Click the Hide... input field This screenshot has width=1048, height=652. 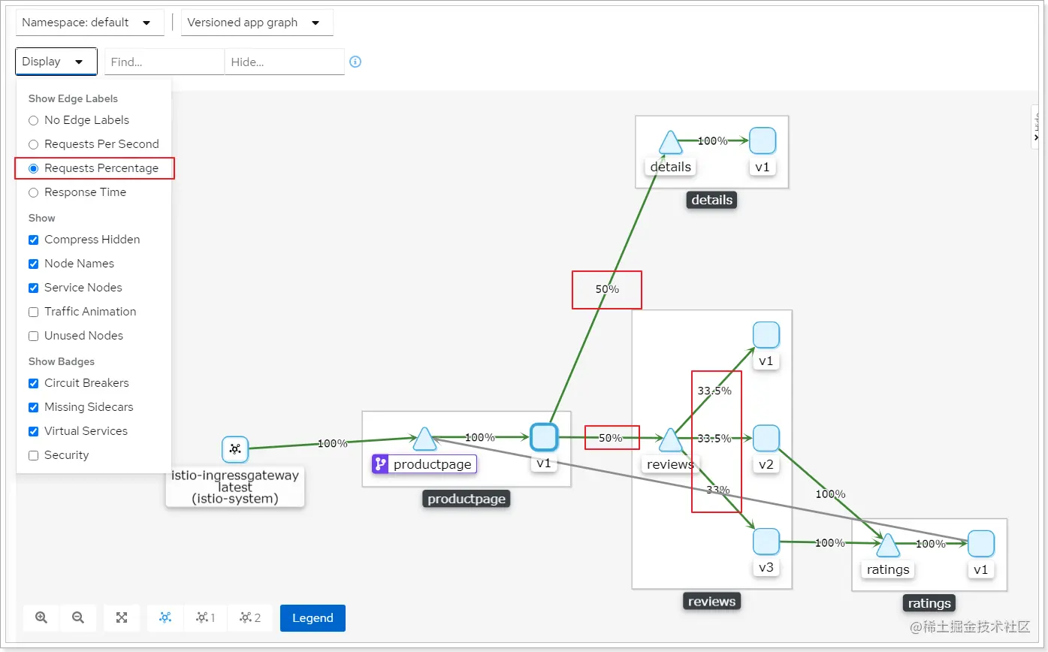285,62
